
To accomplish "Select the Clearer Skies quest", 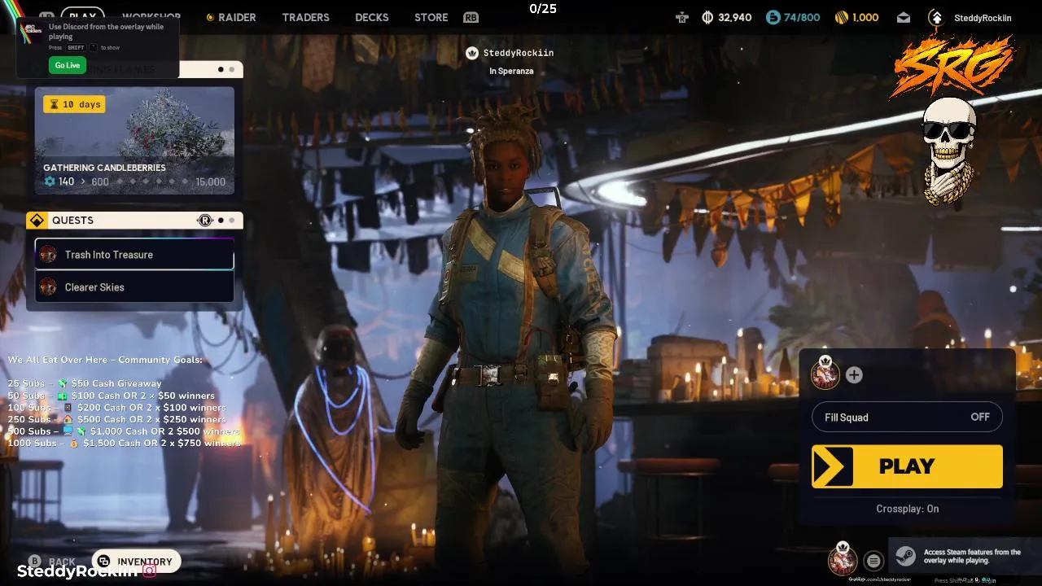I will click(x=134, y=287).
